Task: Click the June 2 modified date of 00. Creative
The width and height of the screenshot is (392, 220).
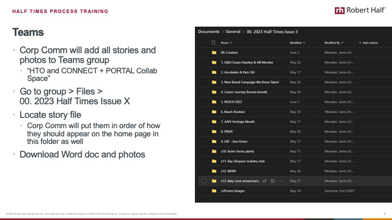Action: coord(294,53)
